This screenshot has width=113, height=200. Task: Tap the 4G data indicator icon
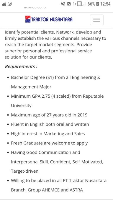74,4
